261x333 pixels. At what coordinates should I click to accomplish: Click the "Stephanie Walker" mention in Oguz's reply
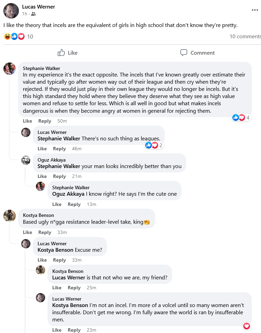click(59, 166)
